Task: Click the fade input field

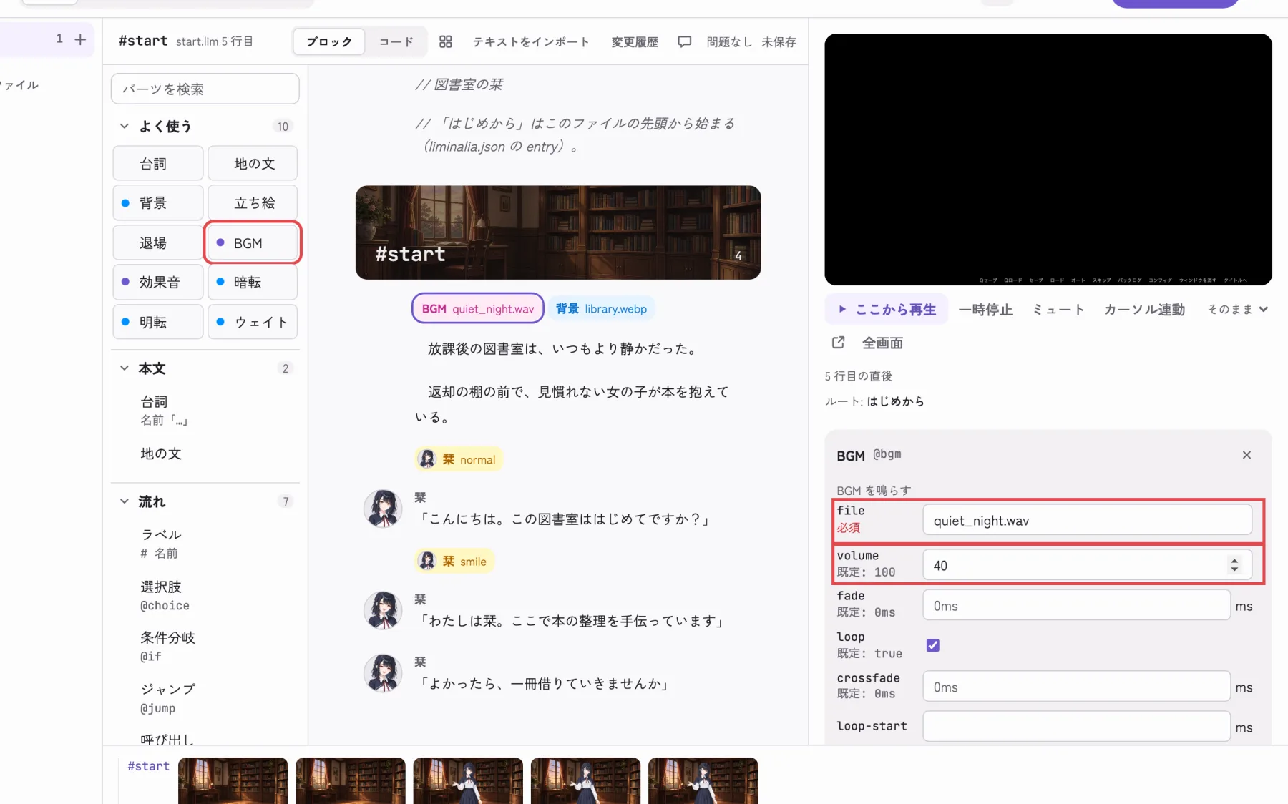Action: coord(1076,605)
